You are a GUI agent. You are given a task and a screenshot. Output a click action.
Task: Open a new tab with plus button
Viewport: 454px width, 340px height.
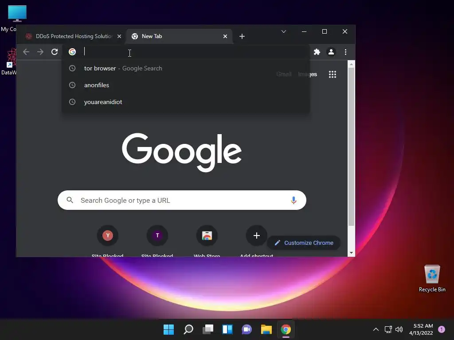point(242,36)
